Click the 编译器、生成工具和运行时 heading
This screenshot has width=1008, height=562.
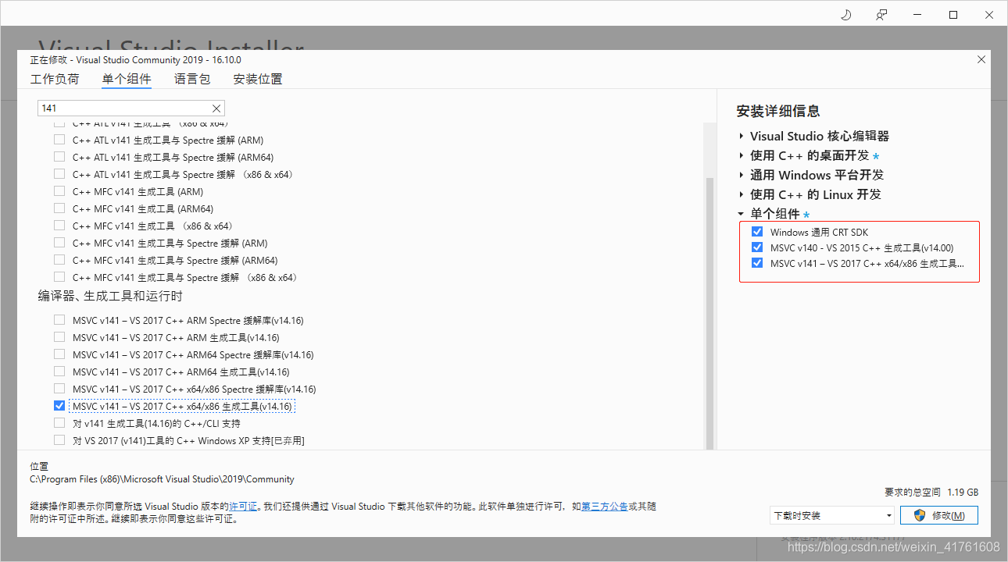click(x=110, y=297)
